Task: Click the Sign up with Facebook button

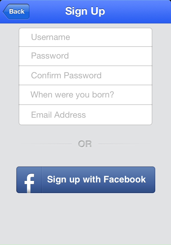Action: [x=86, y=180]
